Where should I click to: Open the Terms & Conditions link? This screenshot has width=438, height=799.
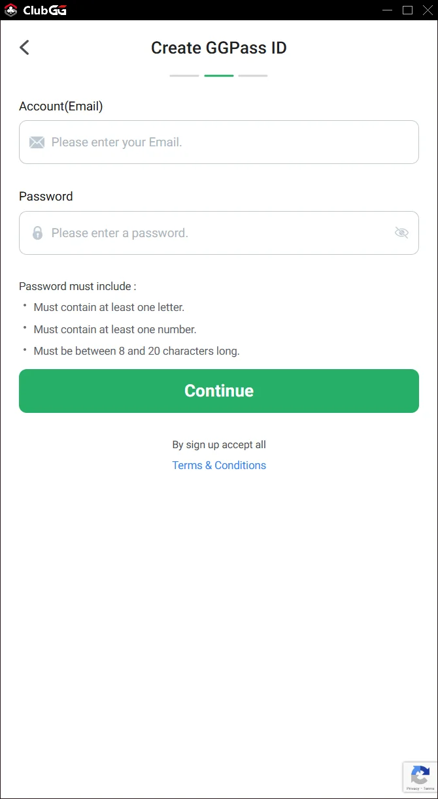coord(219,465)
